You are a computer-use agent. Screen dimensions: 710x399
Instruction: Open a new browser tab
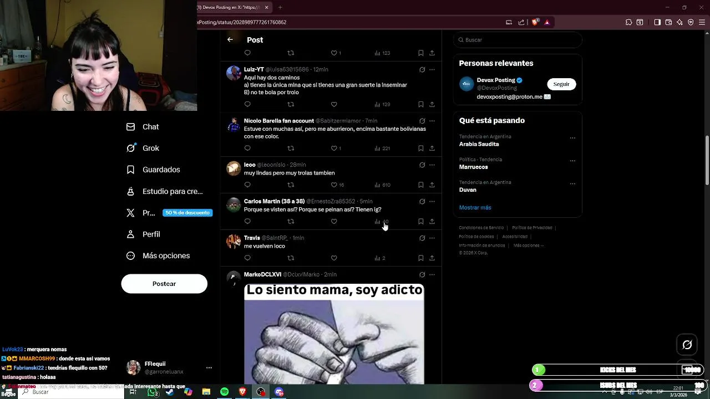(280, 7)
